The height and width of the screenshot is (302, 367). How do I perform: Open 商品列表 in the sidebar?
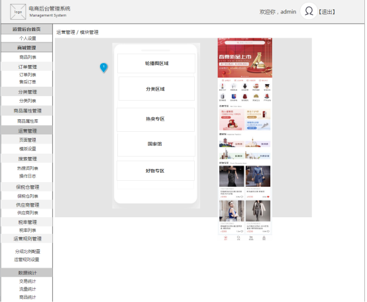point(27,57)
